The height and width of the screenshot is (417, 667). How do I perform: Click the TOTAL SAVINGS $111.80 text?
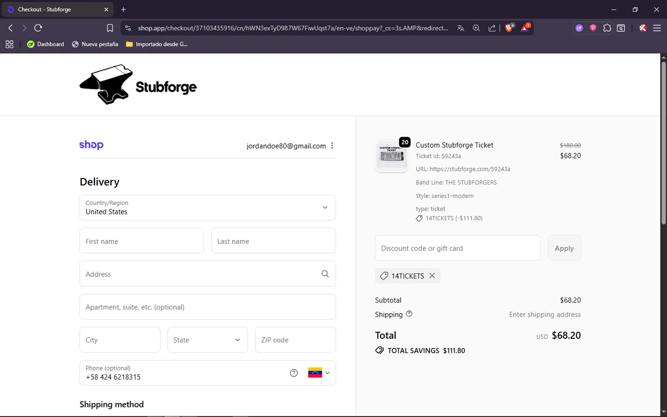pyautogui.click(x=426, y=350)
